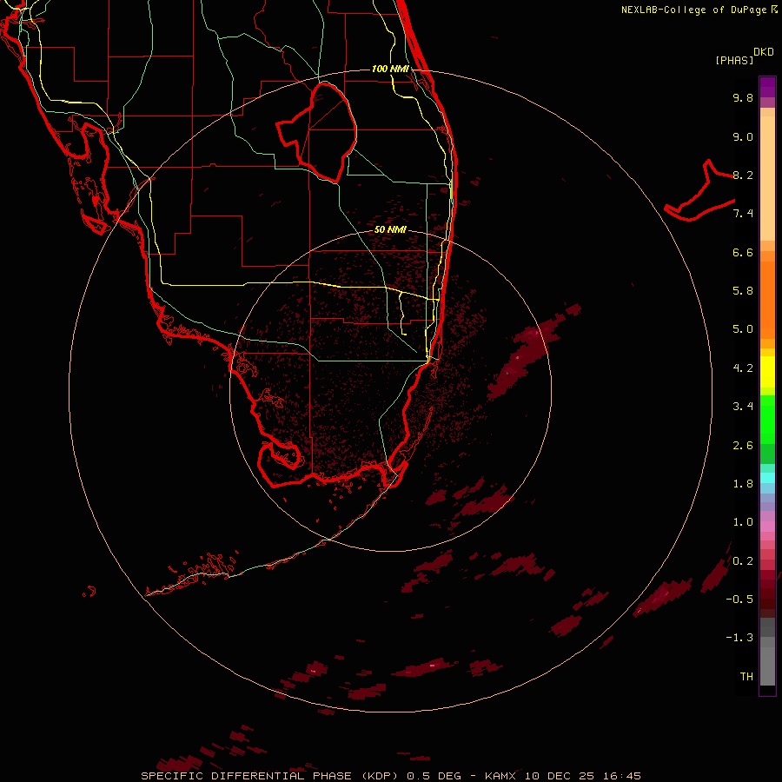Image resolution: width=782 pixels, height=782 pixels.
Task: Click the large KDP echo east of Miami
Action: pyautogui.click(x=531, y=352)
